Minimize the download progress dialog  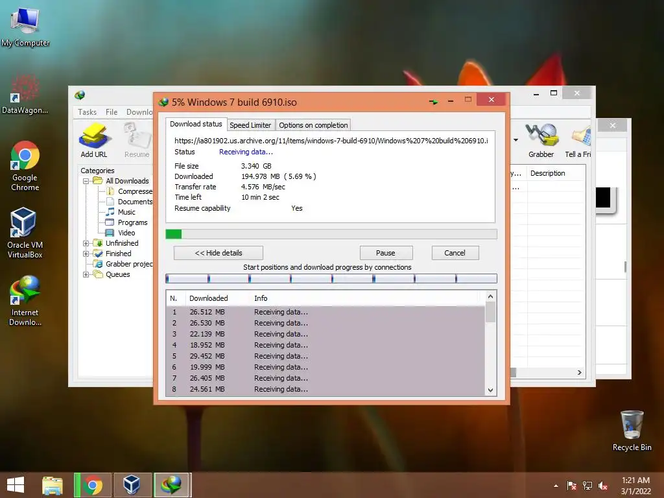click(x=451, y=101)
